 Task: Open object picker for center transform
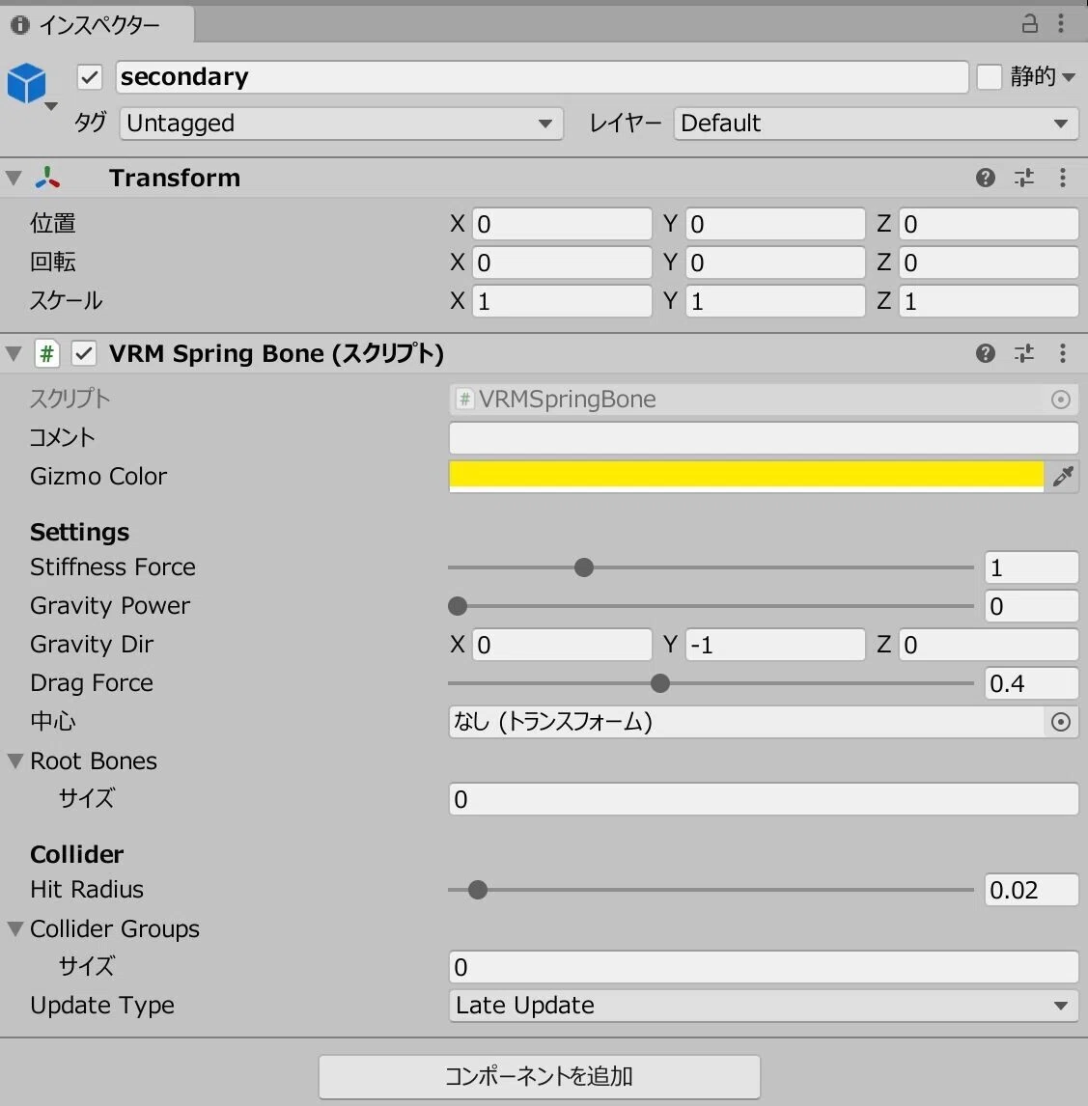pyautogui.click(x=1060, y=722)
